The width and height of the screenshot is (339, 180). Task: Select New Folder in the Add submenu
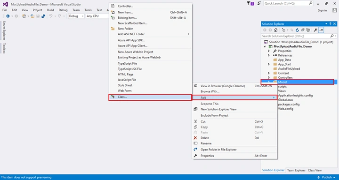(x=151, y=29)
